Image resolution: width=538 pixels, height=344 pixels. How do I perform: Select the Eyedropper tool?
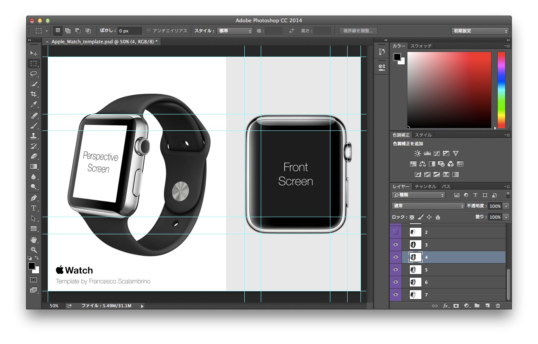[x=34, y=105]
